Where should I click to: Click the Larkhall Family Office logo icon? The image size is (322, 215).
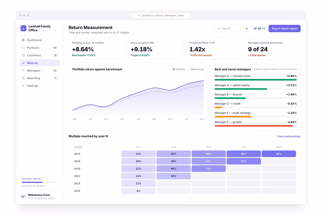click(x=23, y=28)
